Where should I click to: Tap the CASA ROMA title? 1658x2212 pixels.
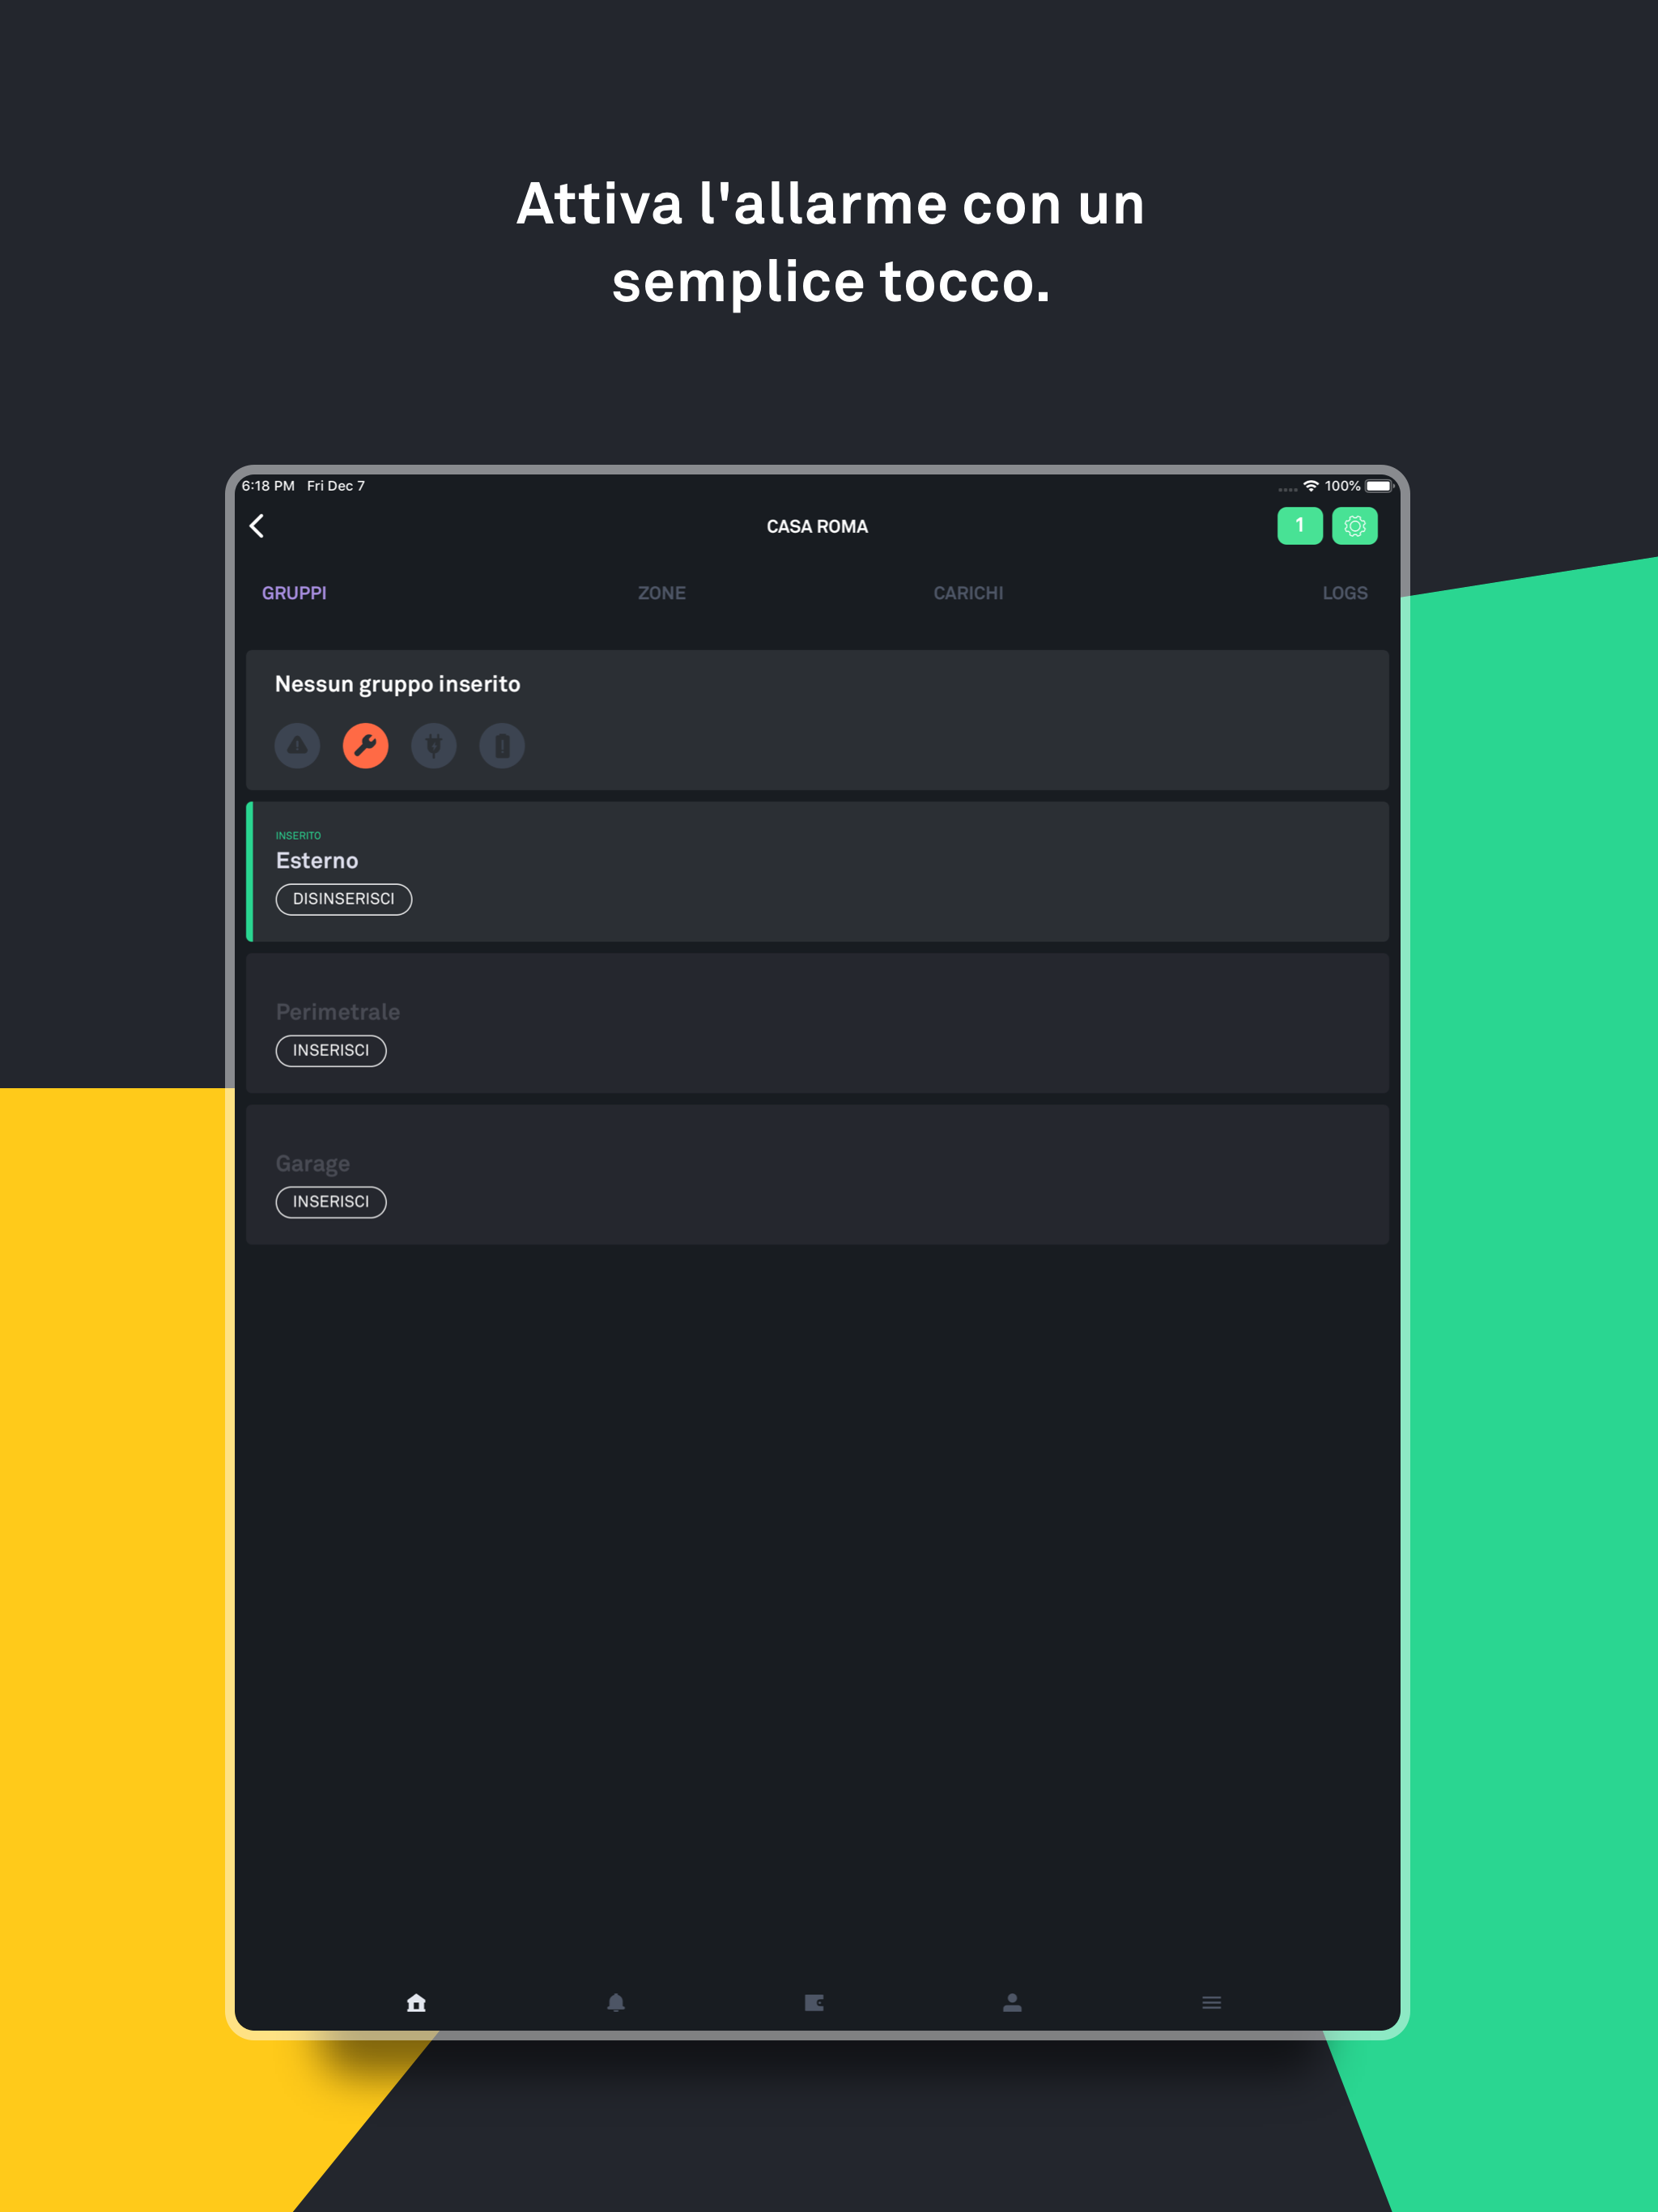coord(817,526)
